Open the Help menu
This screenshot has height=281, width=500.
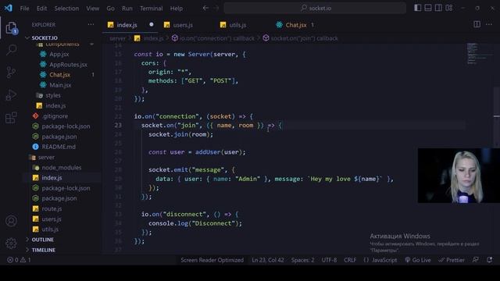tap(177, 9)
